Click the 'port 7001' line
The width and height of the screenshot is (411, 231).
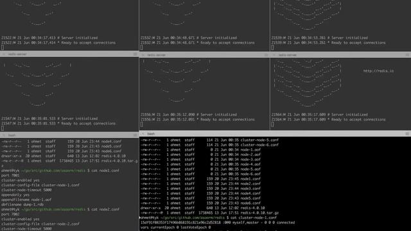point(10,175)
